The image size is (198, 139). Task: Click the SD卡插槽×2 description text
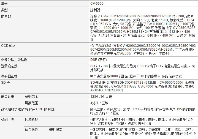pos(142,86)
